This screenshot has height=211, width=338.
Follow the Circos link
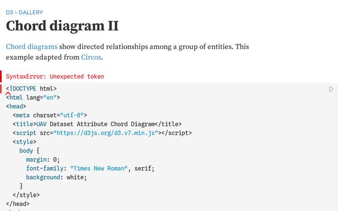tap(91, 57)
